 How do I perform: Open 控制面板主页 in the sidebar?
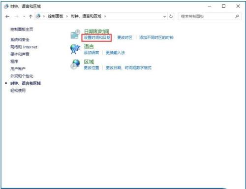[22, 30]
